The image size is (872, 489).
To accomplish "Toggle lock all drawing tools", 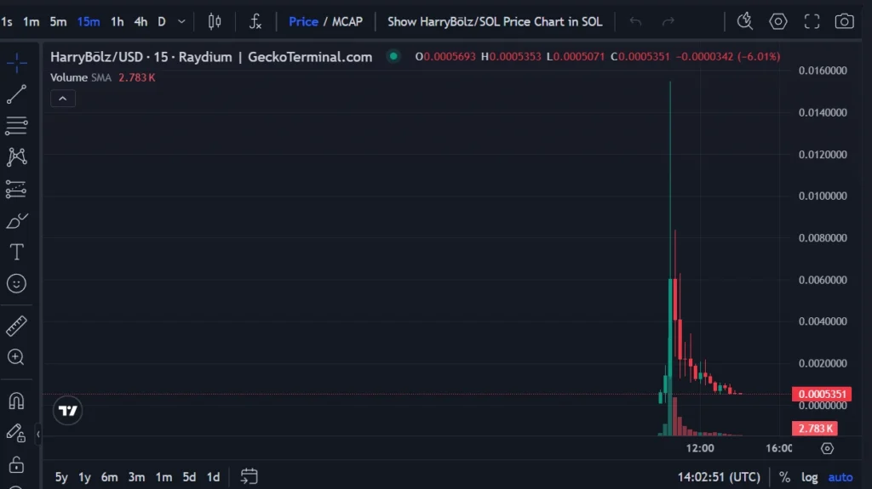I will click(x=17, y=464).
